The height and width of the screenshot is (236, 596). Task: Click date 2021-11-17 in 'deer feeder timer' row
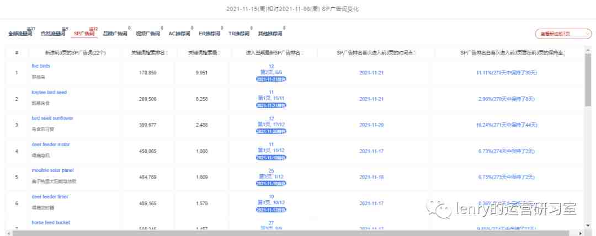(371, 203)
